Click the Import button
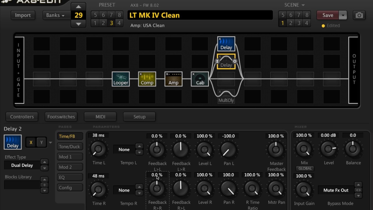The image size is (373, 210). [x=23, y=15]
